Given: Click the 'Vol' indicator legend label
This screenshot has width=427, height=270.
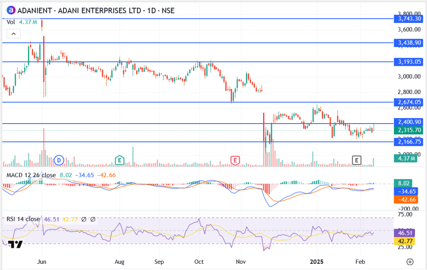Looking at the screenshot, I should (x=10, y=22).
